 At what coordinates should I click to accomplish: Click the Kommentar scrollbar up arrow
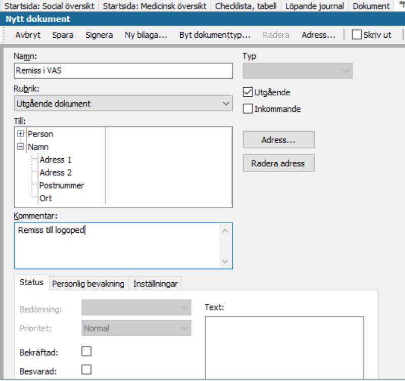coord(225,231)
